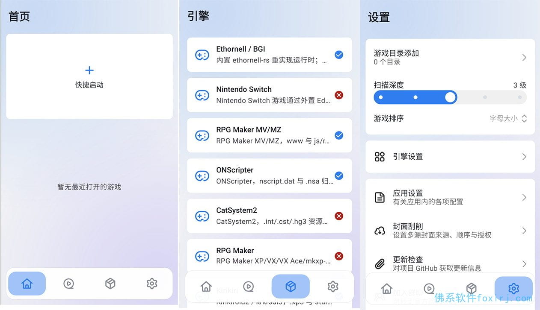The height and width of the screenshot is (310, 540).
Task: Tap play icon in engine screen navbar
Action: click(x=249, y=286)
